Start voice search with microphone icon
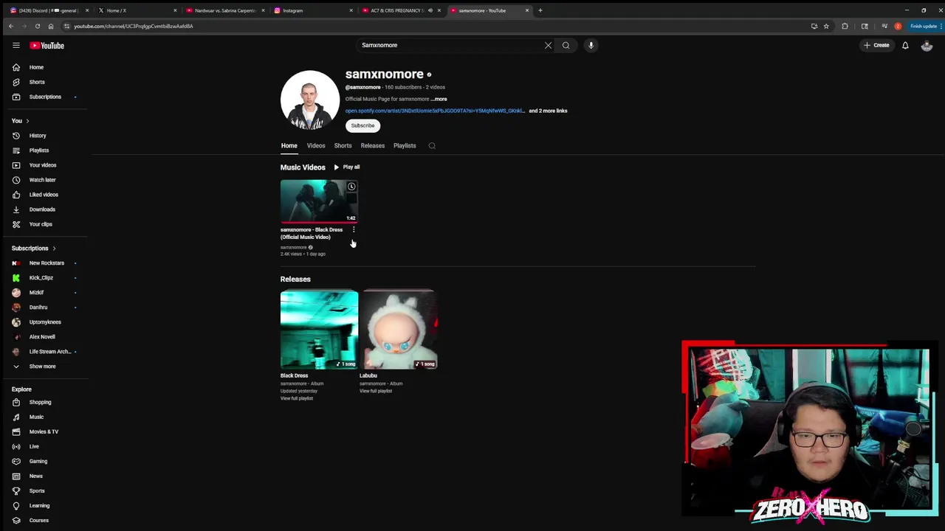Viewport: 945px width, 531px height. (591, 45)
